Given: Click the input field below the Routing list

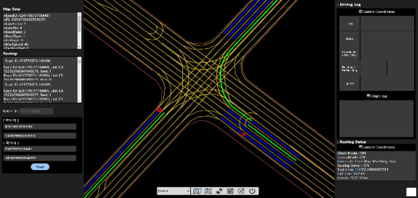Looking at the screenshot, I should [x=37, y=111].
